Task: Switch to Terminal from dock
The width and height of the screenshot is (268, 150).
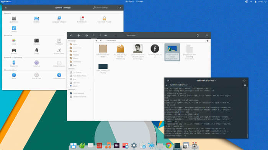Action: pos(177,145)
